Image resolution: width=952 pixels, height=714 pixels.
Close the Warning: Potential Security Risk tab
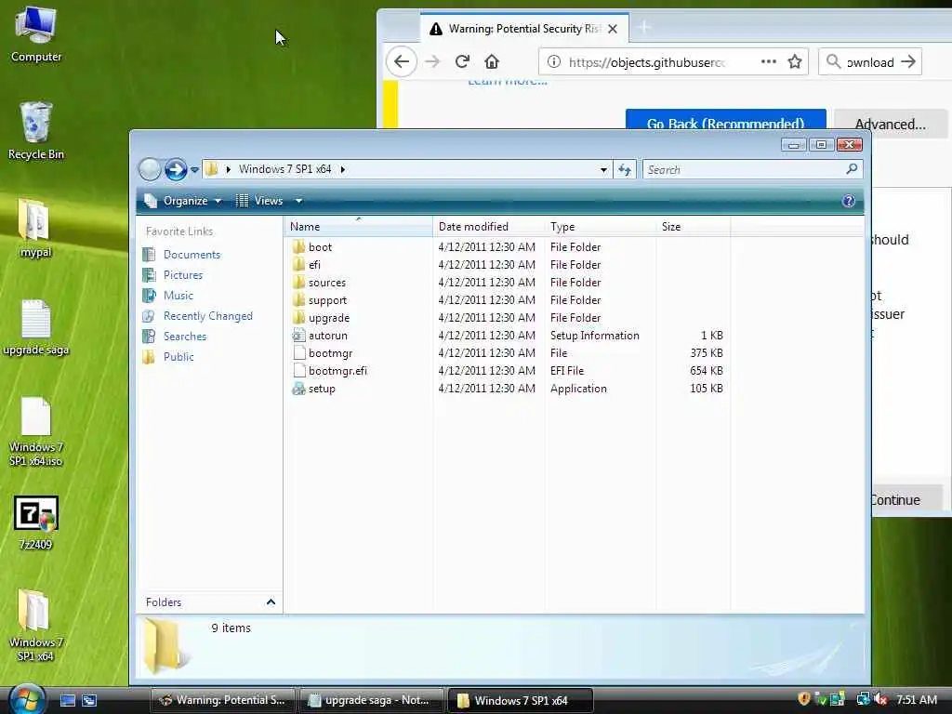click(x=613, y=29)
